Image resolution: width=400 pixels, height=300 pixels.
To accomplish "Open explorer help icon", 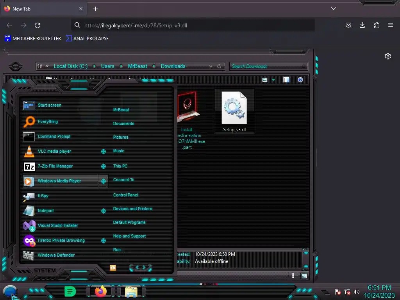I will [x=300, y=80].
